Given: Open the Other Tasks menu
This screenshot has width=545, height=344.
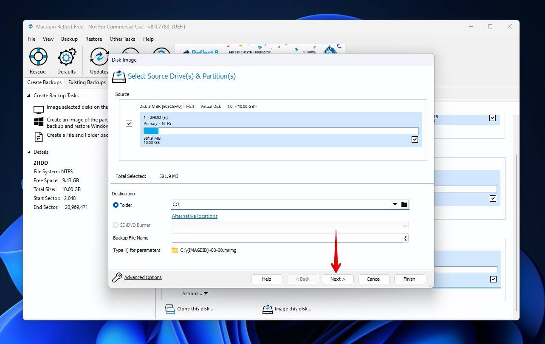Looking at the screenshot, I should click(122, 39).
